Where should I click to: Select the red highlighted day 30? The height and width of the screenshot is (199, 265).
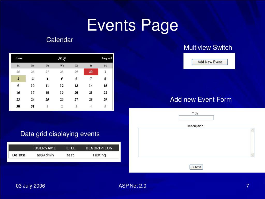click(91, 72)
